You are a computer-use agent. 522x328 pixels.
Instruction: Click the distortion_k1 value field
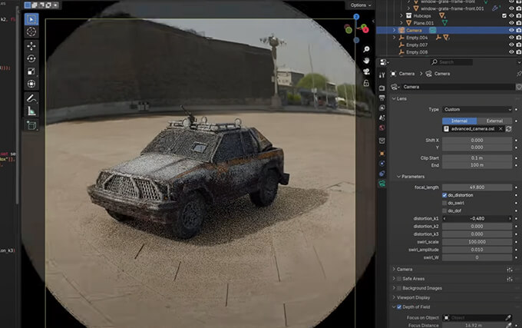coord(477,219)
